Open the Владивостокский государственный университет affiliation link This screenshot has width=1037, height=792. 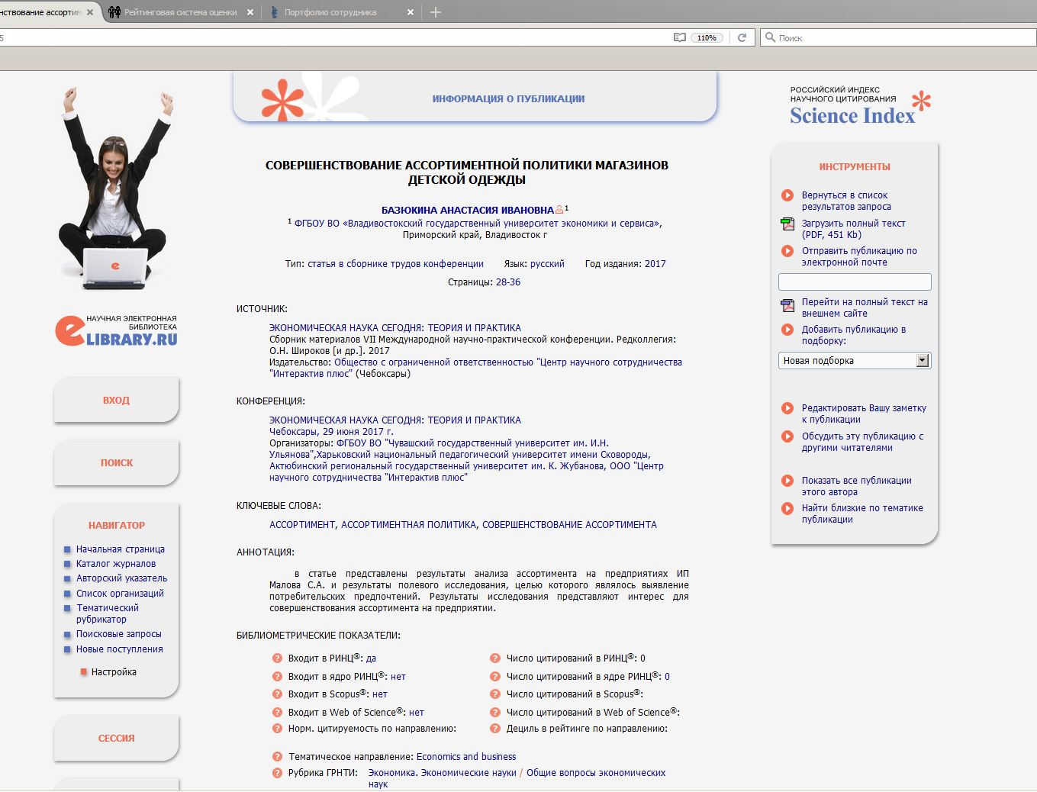(477, 224)
